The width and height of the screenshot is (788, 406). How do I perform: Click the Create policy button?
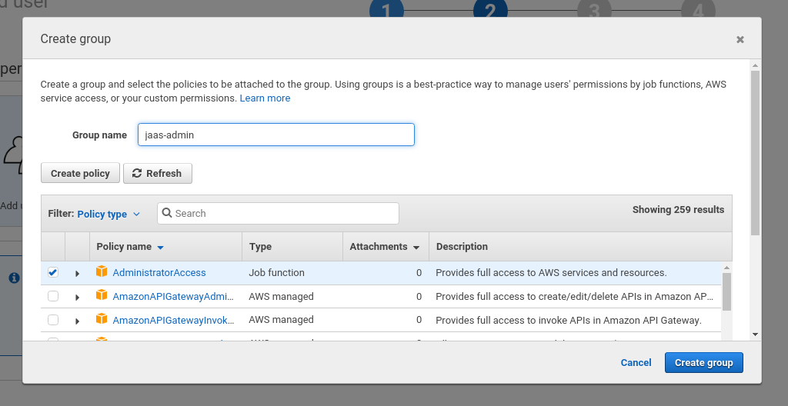pyautogui.click(x=80, y=173)
